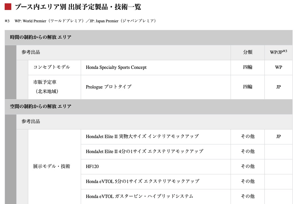Screen dimensions: 298x204
Task: Click HondaJet Elite II 4分の1サイズ エクステリアモックアップ
Action: [145, 151]
